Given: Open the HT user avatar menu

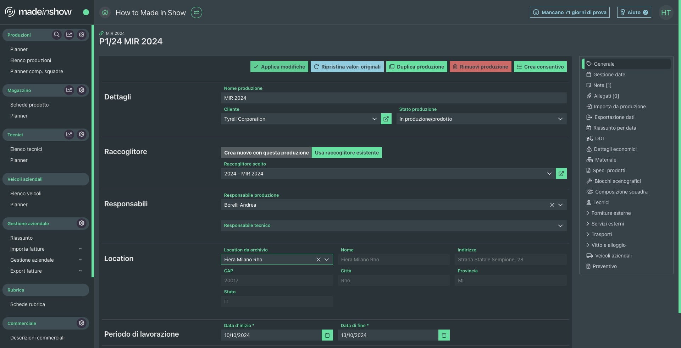Looking at the screenshot, I should tap(666, 12).
